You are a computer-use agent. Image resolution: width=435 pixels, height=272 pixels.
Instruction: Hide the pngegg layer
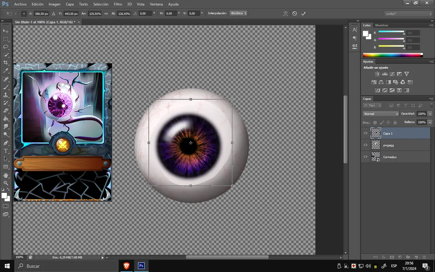pos(366,145)
